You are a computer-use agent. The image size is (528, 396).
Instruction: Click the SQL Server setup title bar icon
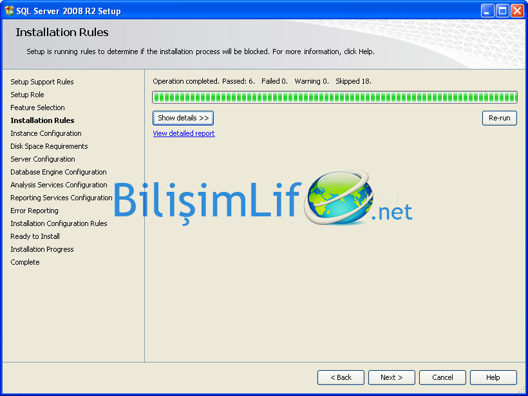point(9,11)
